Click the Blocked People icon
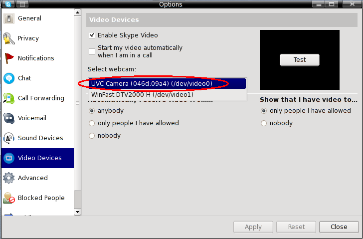 (9, 198)
